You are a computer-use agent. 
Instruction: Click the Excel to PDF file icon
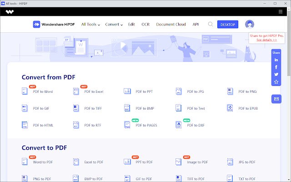76,162
